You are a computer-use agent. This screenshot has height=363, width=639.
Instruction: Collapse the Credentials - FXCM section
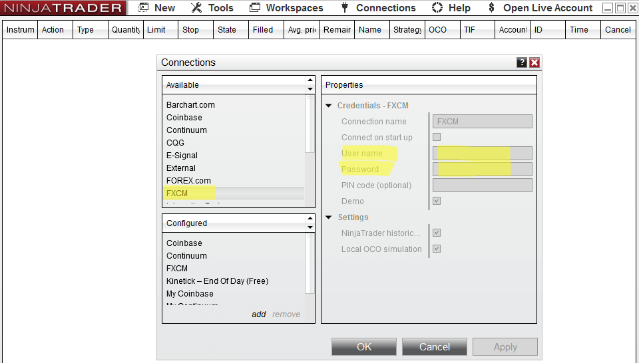click(329, 106)
